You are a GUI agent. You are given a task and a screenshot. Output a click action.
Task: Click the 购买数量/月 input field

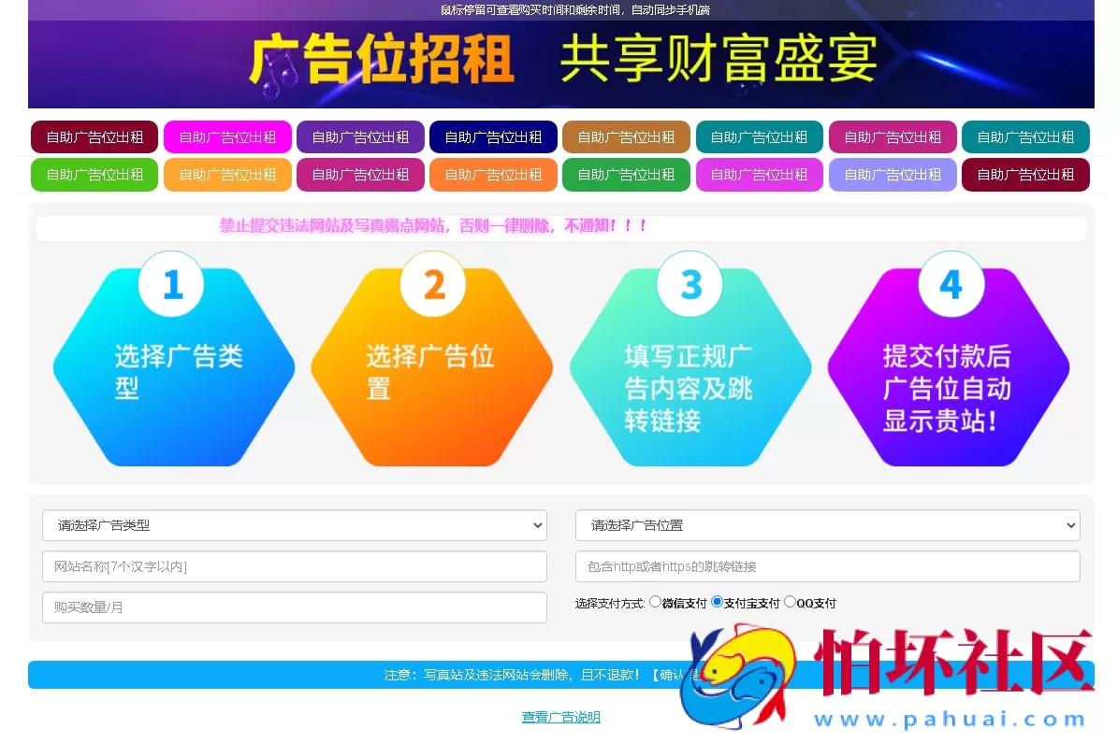coord(295,607)
